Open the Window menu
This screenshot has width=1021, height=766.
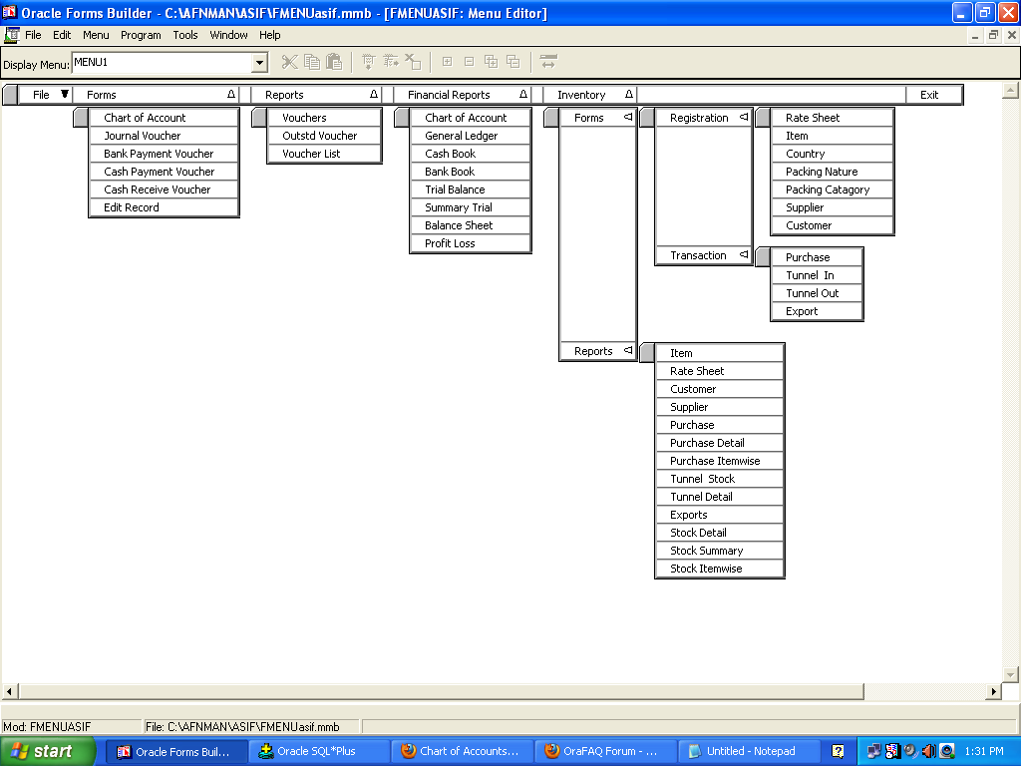click(228, 35)
